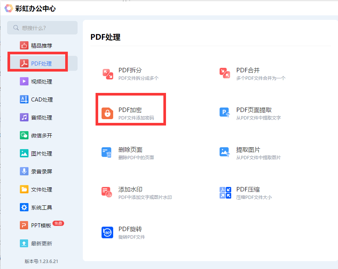Click the green 微信多开 icon
This screenshot has width=338, height=269.
(24, 135)
